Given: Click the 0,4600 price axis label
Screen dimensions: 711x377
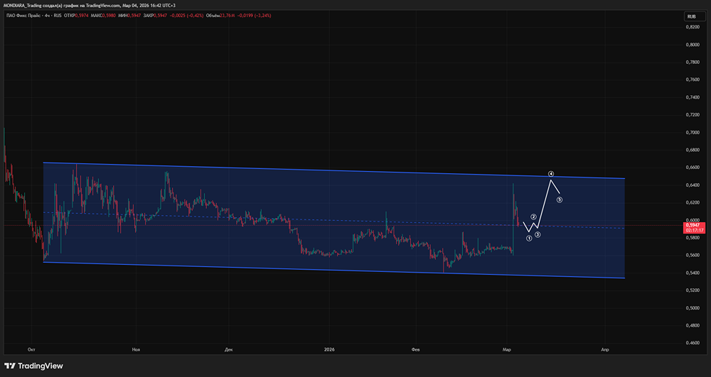Looking at the screenshot, I should [x=692, y=343].
